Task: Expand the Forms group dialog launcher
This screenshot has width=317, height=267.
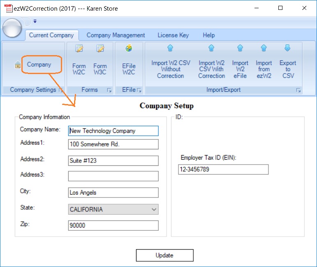Action: [x=109, y=90]
